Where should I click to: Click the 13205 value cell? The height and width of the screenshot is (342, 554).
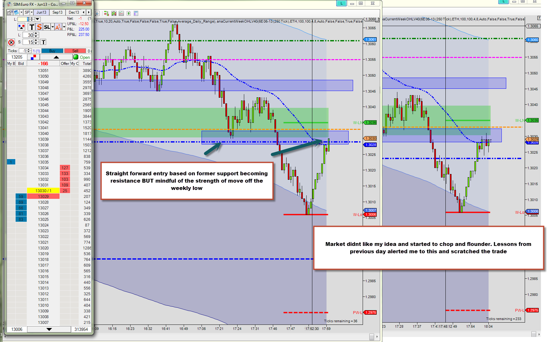[x=17, y=57]
